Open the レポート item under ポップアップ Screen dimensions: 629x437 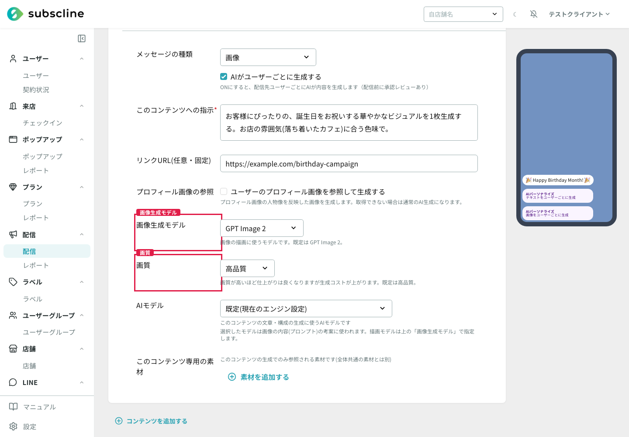(36, 170)
